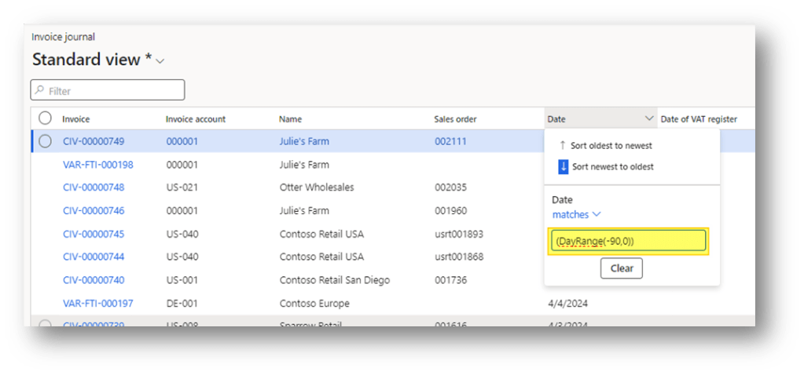Select the row circle for the Sparrow Retail invoice

45,324
